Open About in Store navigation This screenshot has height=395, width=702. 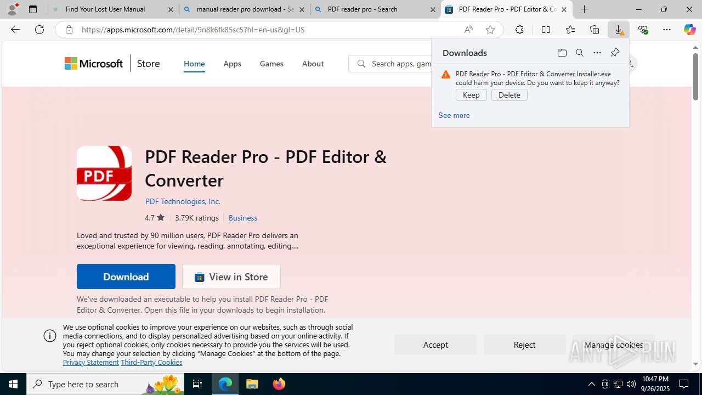313,64
